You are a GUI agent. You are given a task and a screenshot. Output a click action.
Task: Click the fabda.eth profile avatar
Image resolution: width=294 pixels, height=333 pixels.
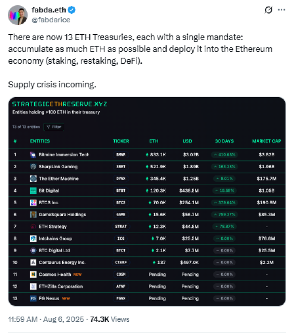(18, 15)
